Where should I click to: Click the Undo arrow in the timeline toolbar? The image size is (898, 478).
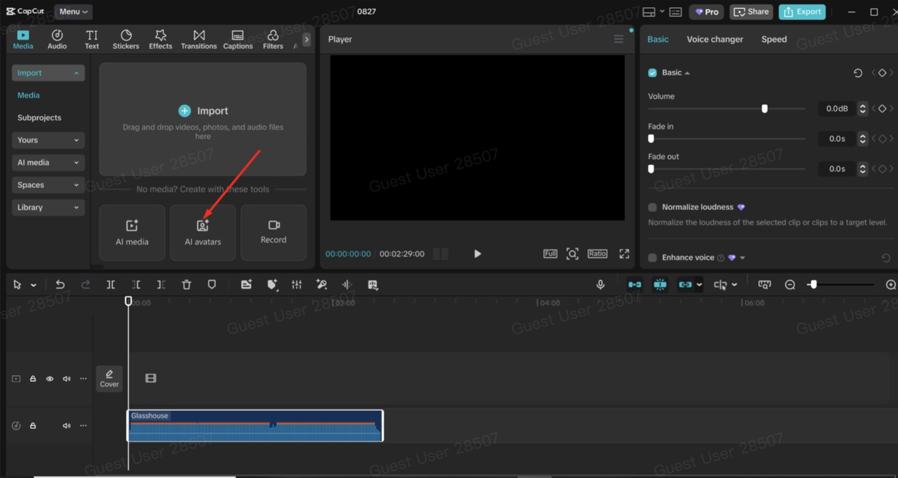pyautogui.click(x=60, y=284)
